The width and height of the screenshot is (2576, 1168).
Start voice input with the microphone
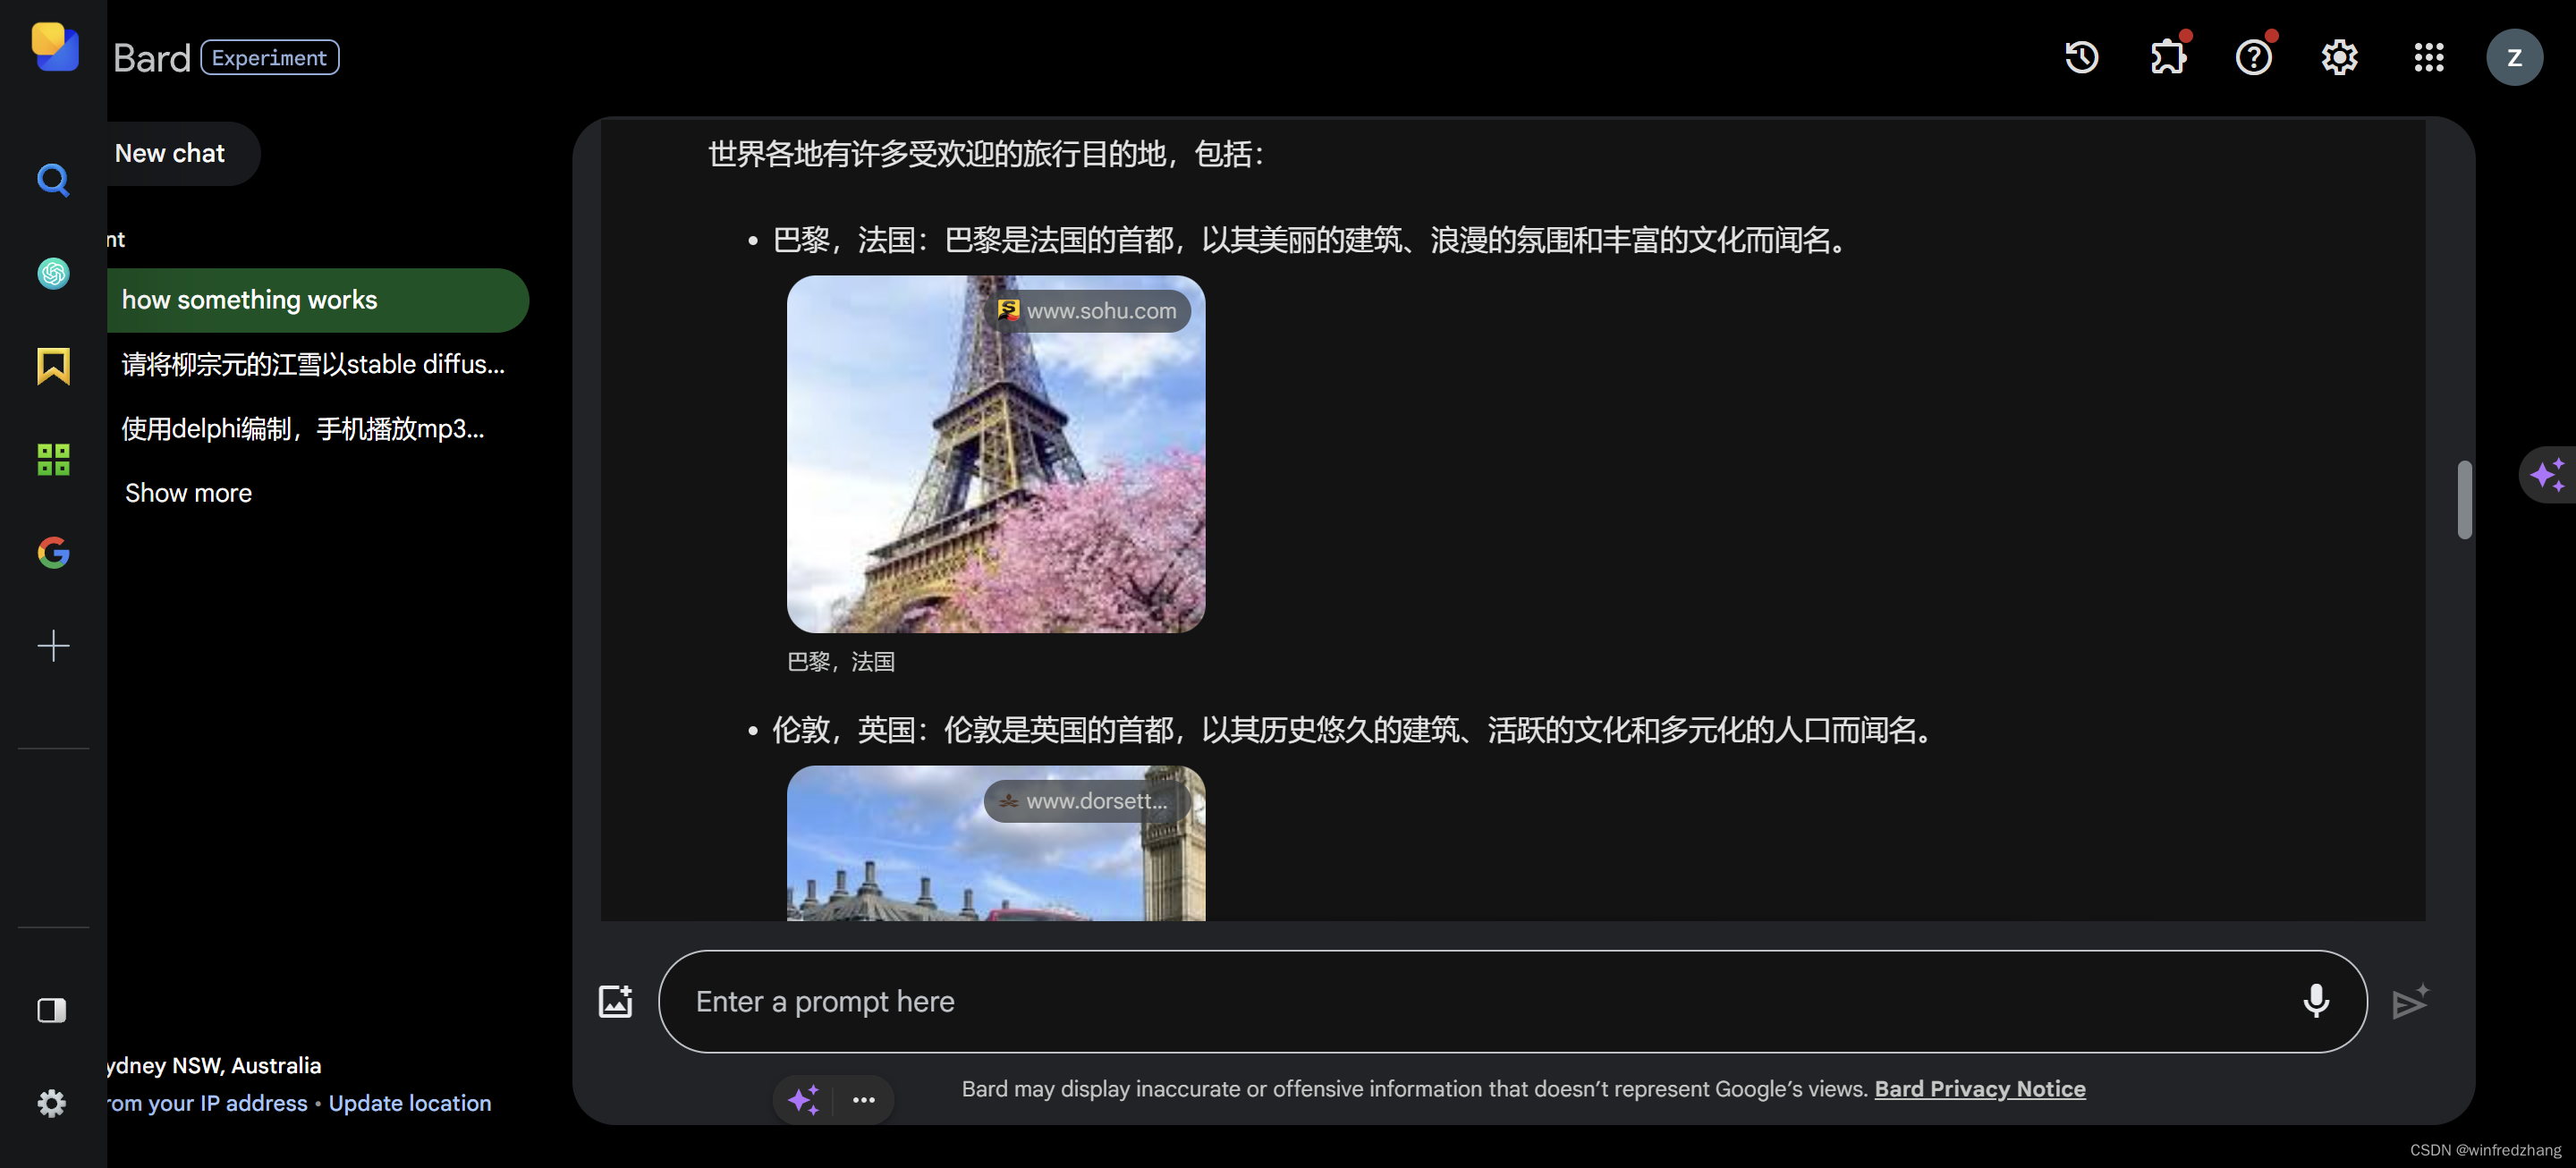pyautogui.click(x=2315, y=1001)
